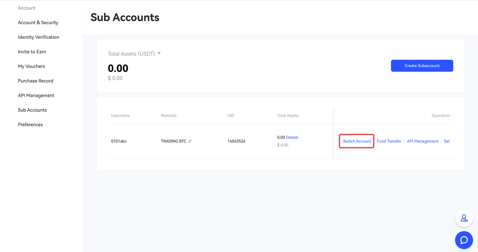Viewport: 478px width, 252px height.
Task: Click the customer support agent icon
Action: [464, 218]
